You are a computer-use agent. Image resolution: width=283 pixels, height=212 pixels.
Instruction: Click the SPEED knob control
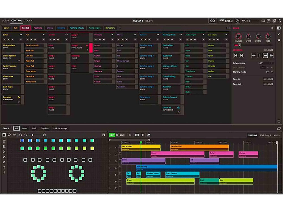click(248, 36)
